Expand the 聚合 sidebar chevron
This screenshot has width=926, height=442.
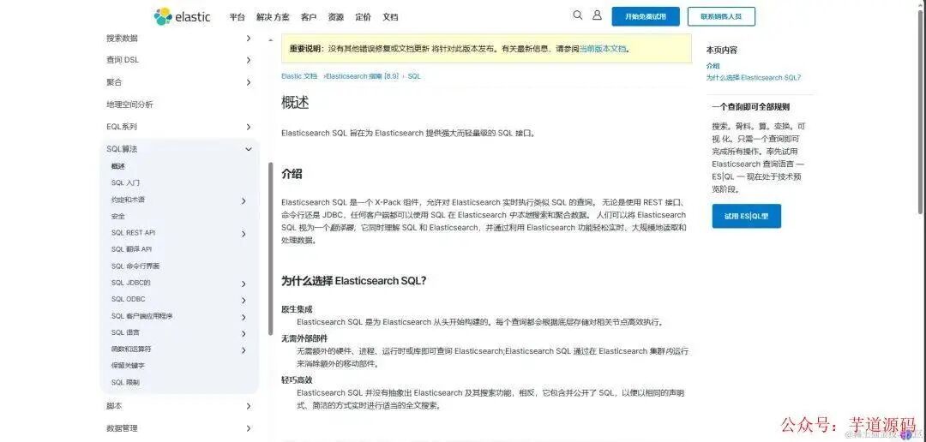coord(248,82)
